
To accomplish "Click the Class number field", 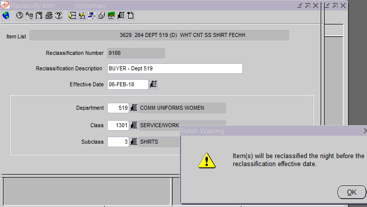I will click(x=118, y=125).
